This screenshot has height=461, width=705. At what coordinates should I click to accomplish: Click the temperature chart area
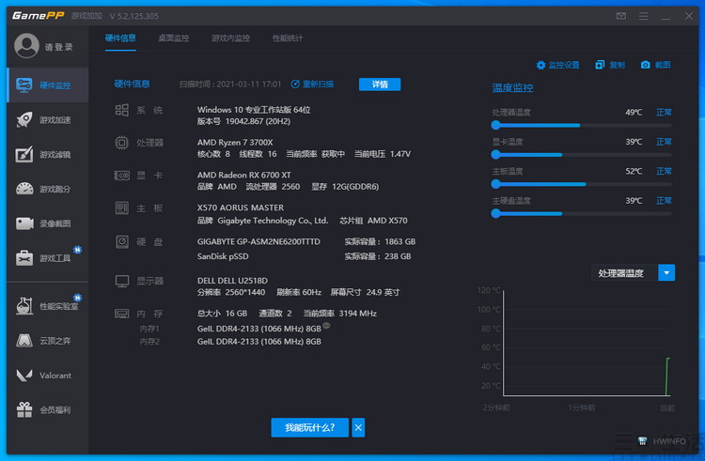tap(587, 344)
